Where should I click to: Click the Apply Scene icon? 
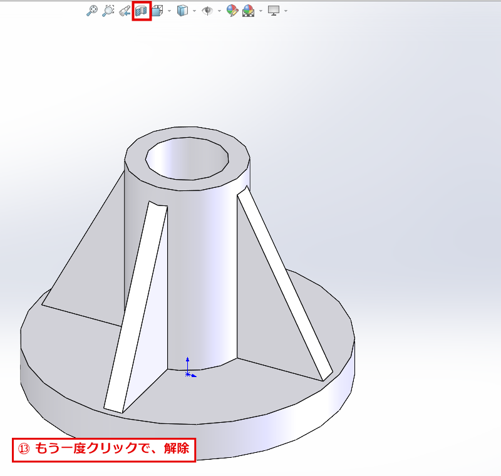[249, 11]
